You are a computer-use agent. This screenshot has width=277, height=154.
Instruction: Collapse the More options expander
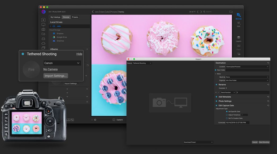pyautogui.click(x=216, y=74)
